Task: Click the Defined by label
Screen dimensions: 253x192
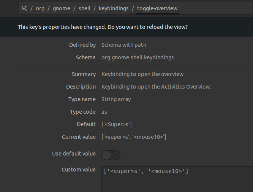Action: pyautogui.click(x=82, y=45)
